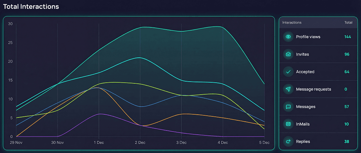Click the 15 value on y-axis

pos(10,81)
